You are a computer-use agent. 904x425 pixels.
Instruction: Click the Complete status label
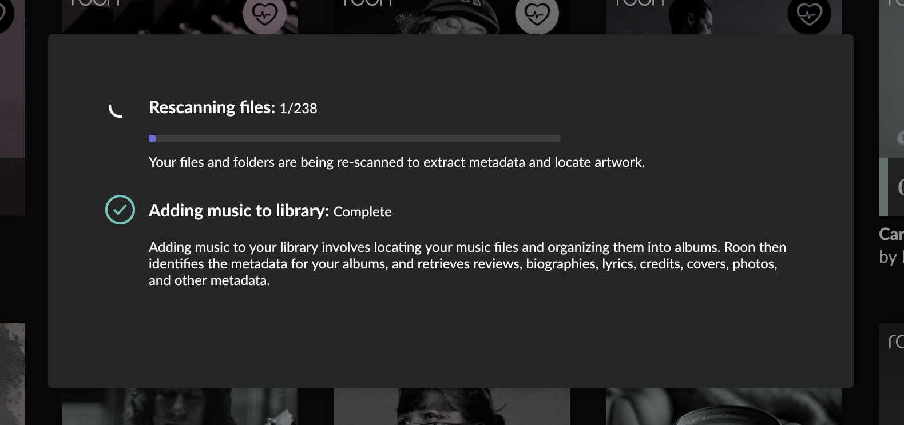tap(362, 212)
